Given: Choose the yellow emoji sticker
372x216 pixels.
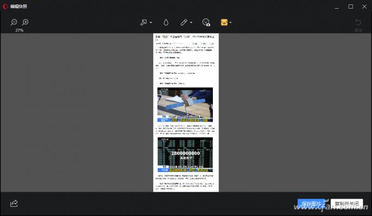Looking at the screenshot, I should point(224,23).
